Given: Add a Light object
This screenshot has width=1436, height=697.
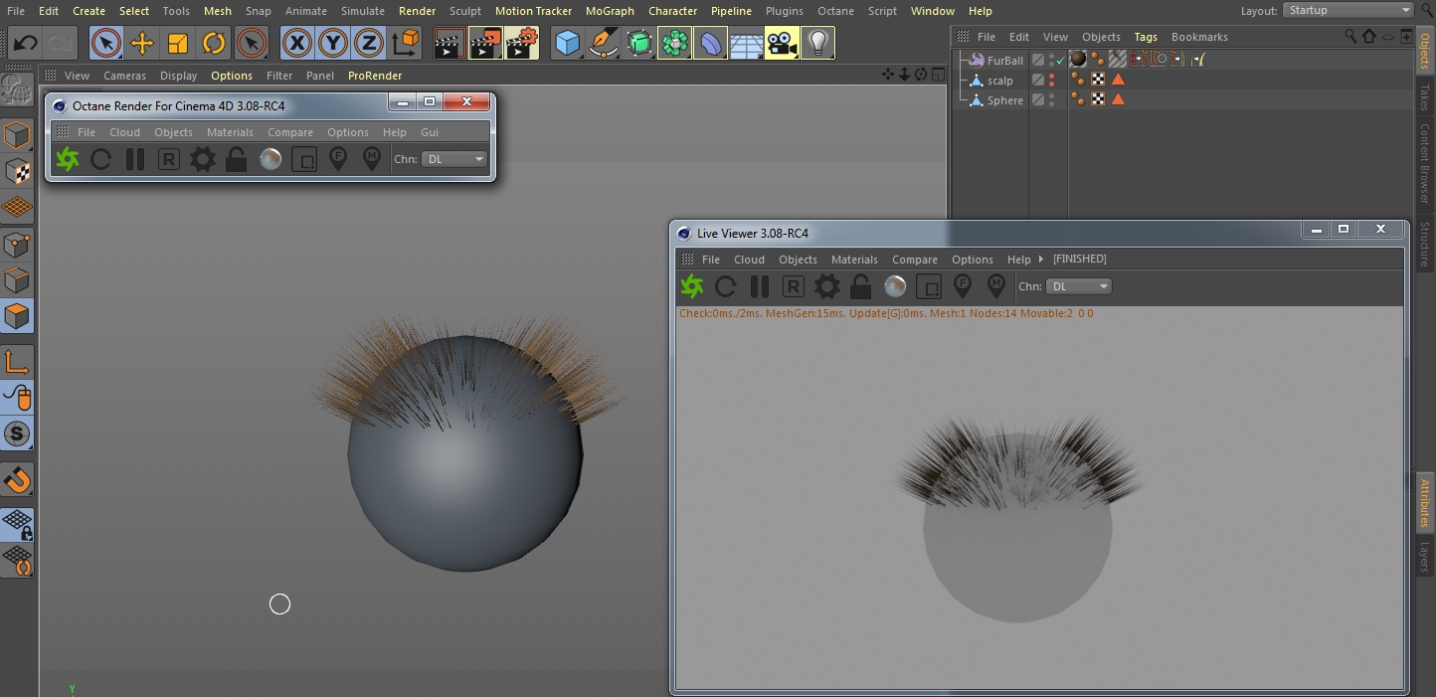Looking at the screenshot, I should [x=818, y=43].
